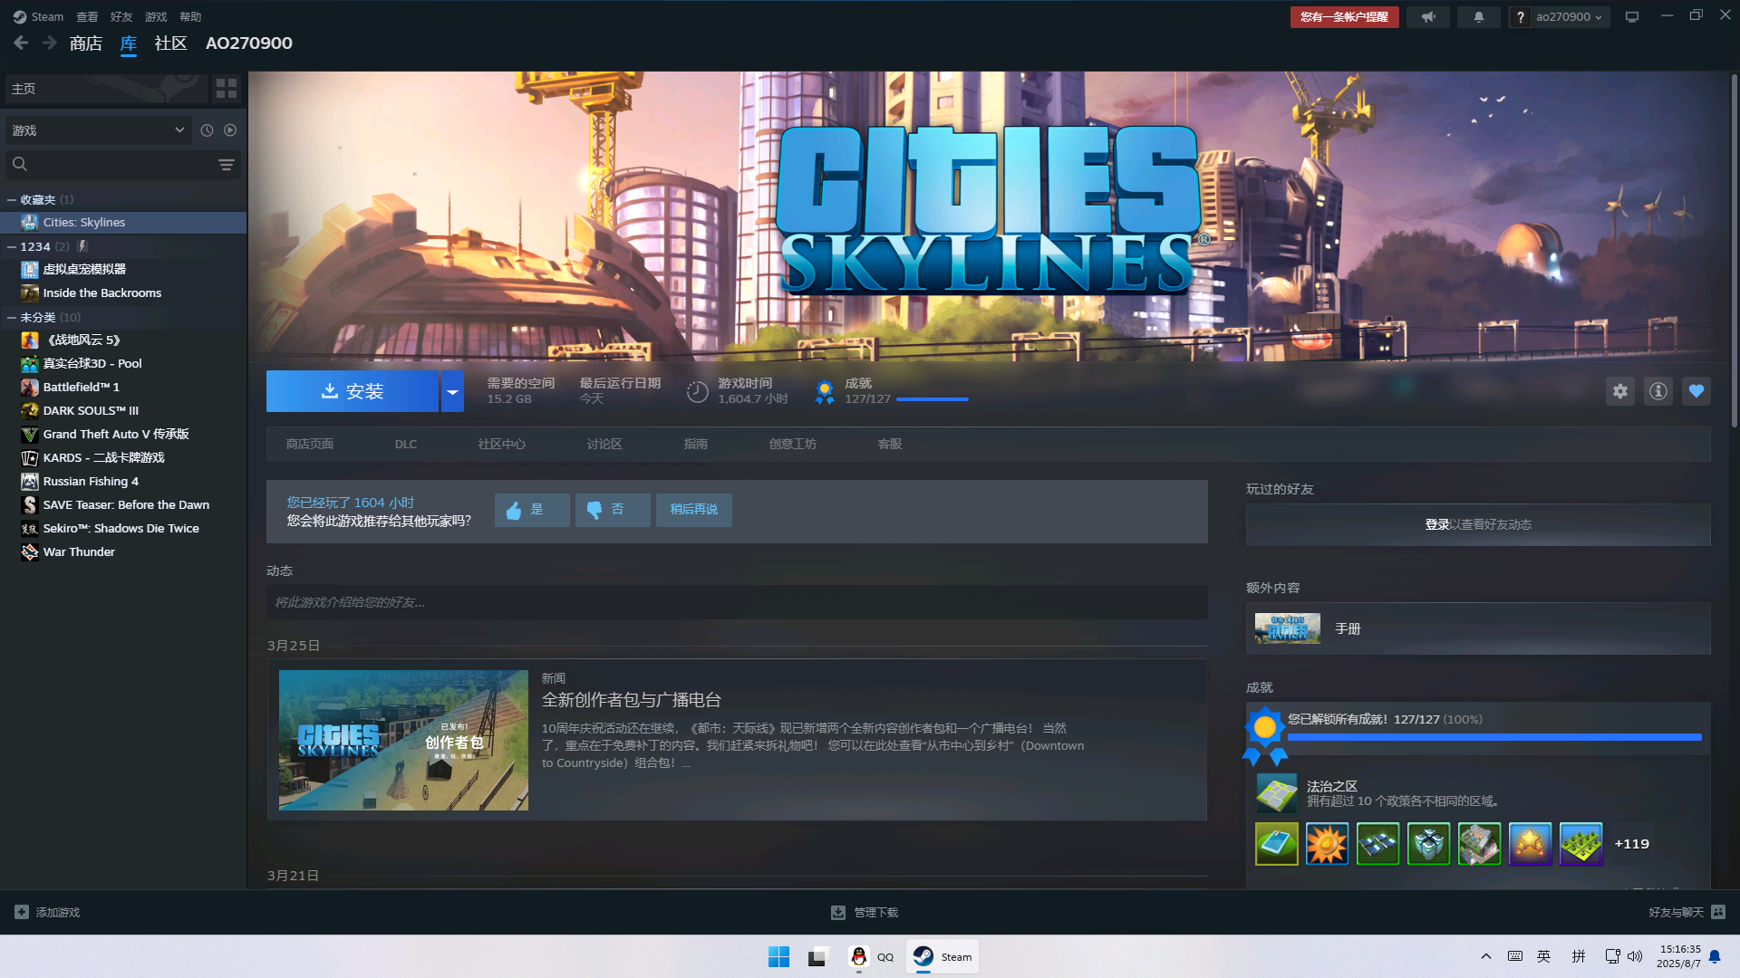Go back with the left arrow
Screen dimensions: 1740x978
coord(21,43)
